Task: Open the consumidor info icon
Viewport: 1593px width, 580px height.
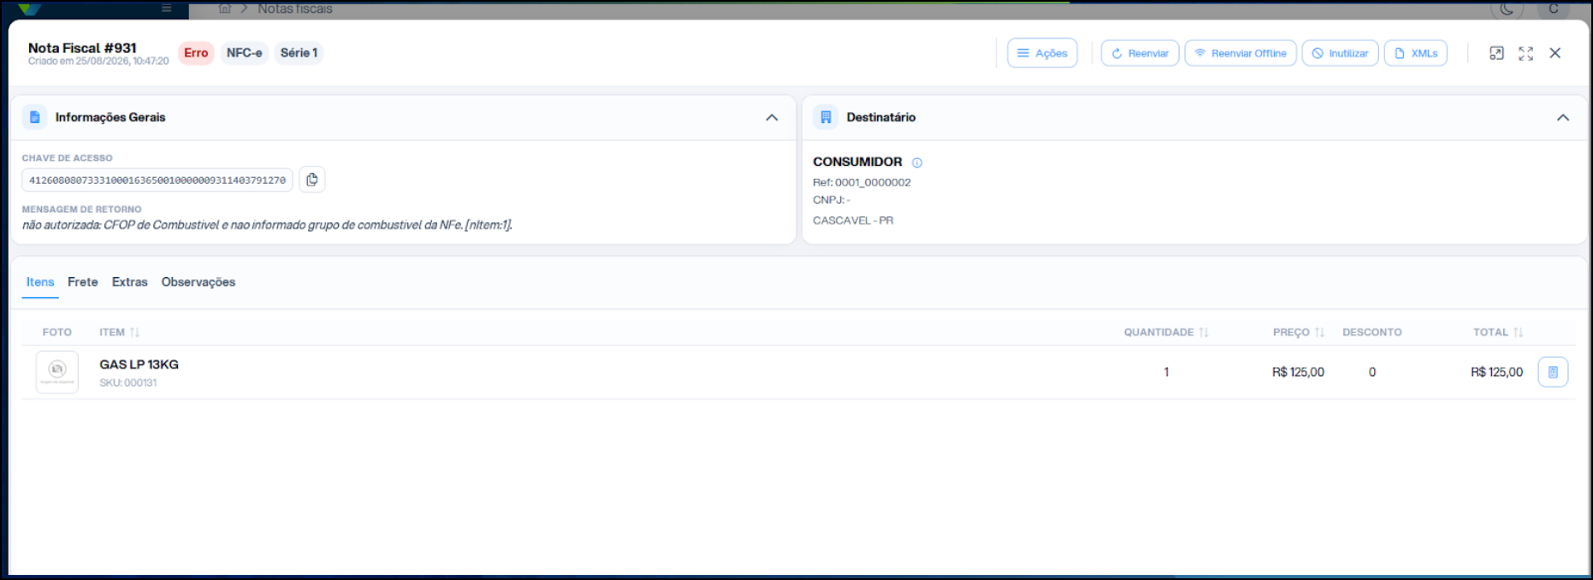Action: (917, 163)
